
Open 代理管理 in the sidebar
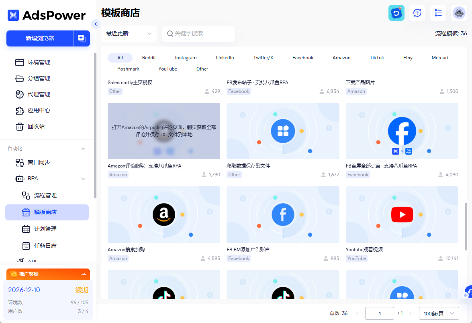[x=33, y=94]
